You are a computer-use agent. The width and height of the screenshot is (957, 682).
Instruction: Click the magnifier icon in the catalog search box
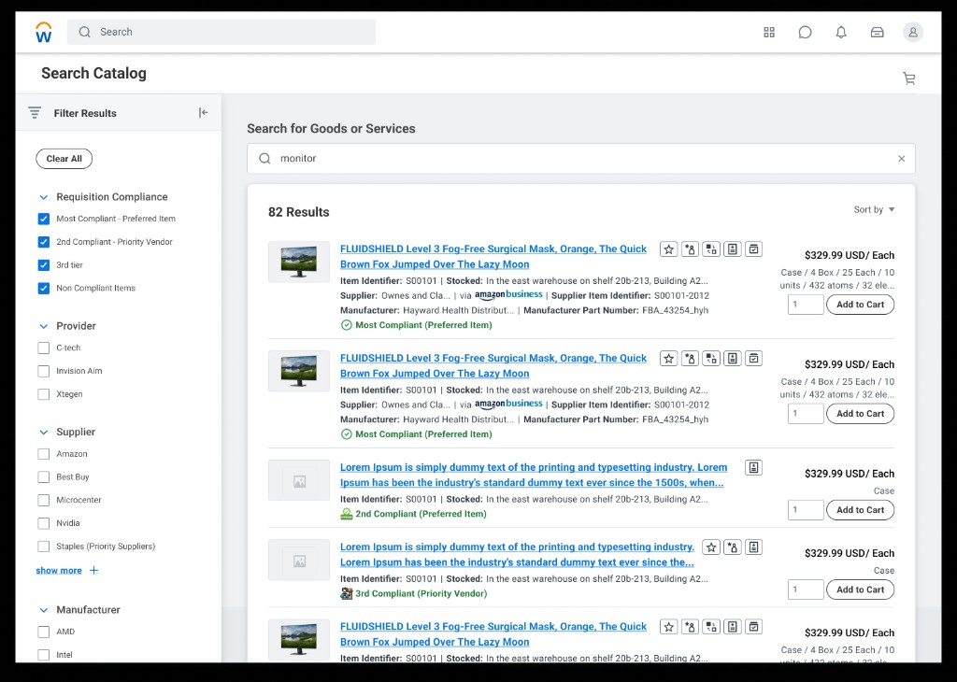click(x=264, y=159)
